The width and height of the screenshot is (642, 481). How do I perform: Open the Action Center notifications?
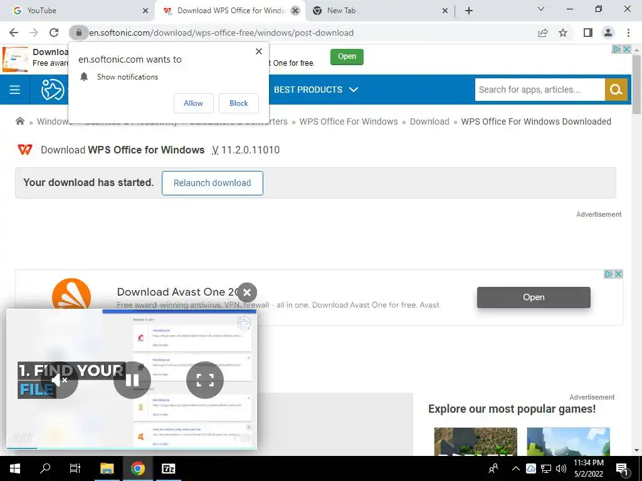(x=623, y=468)
